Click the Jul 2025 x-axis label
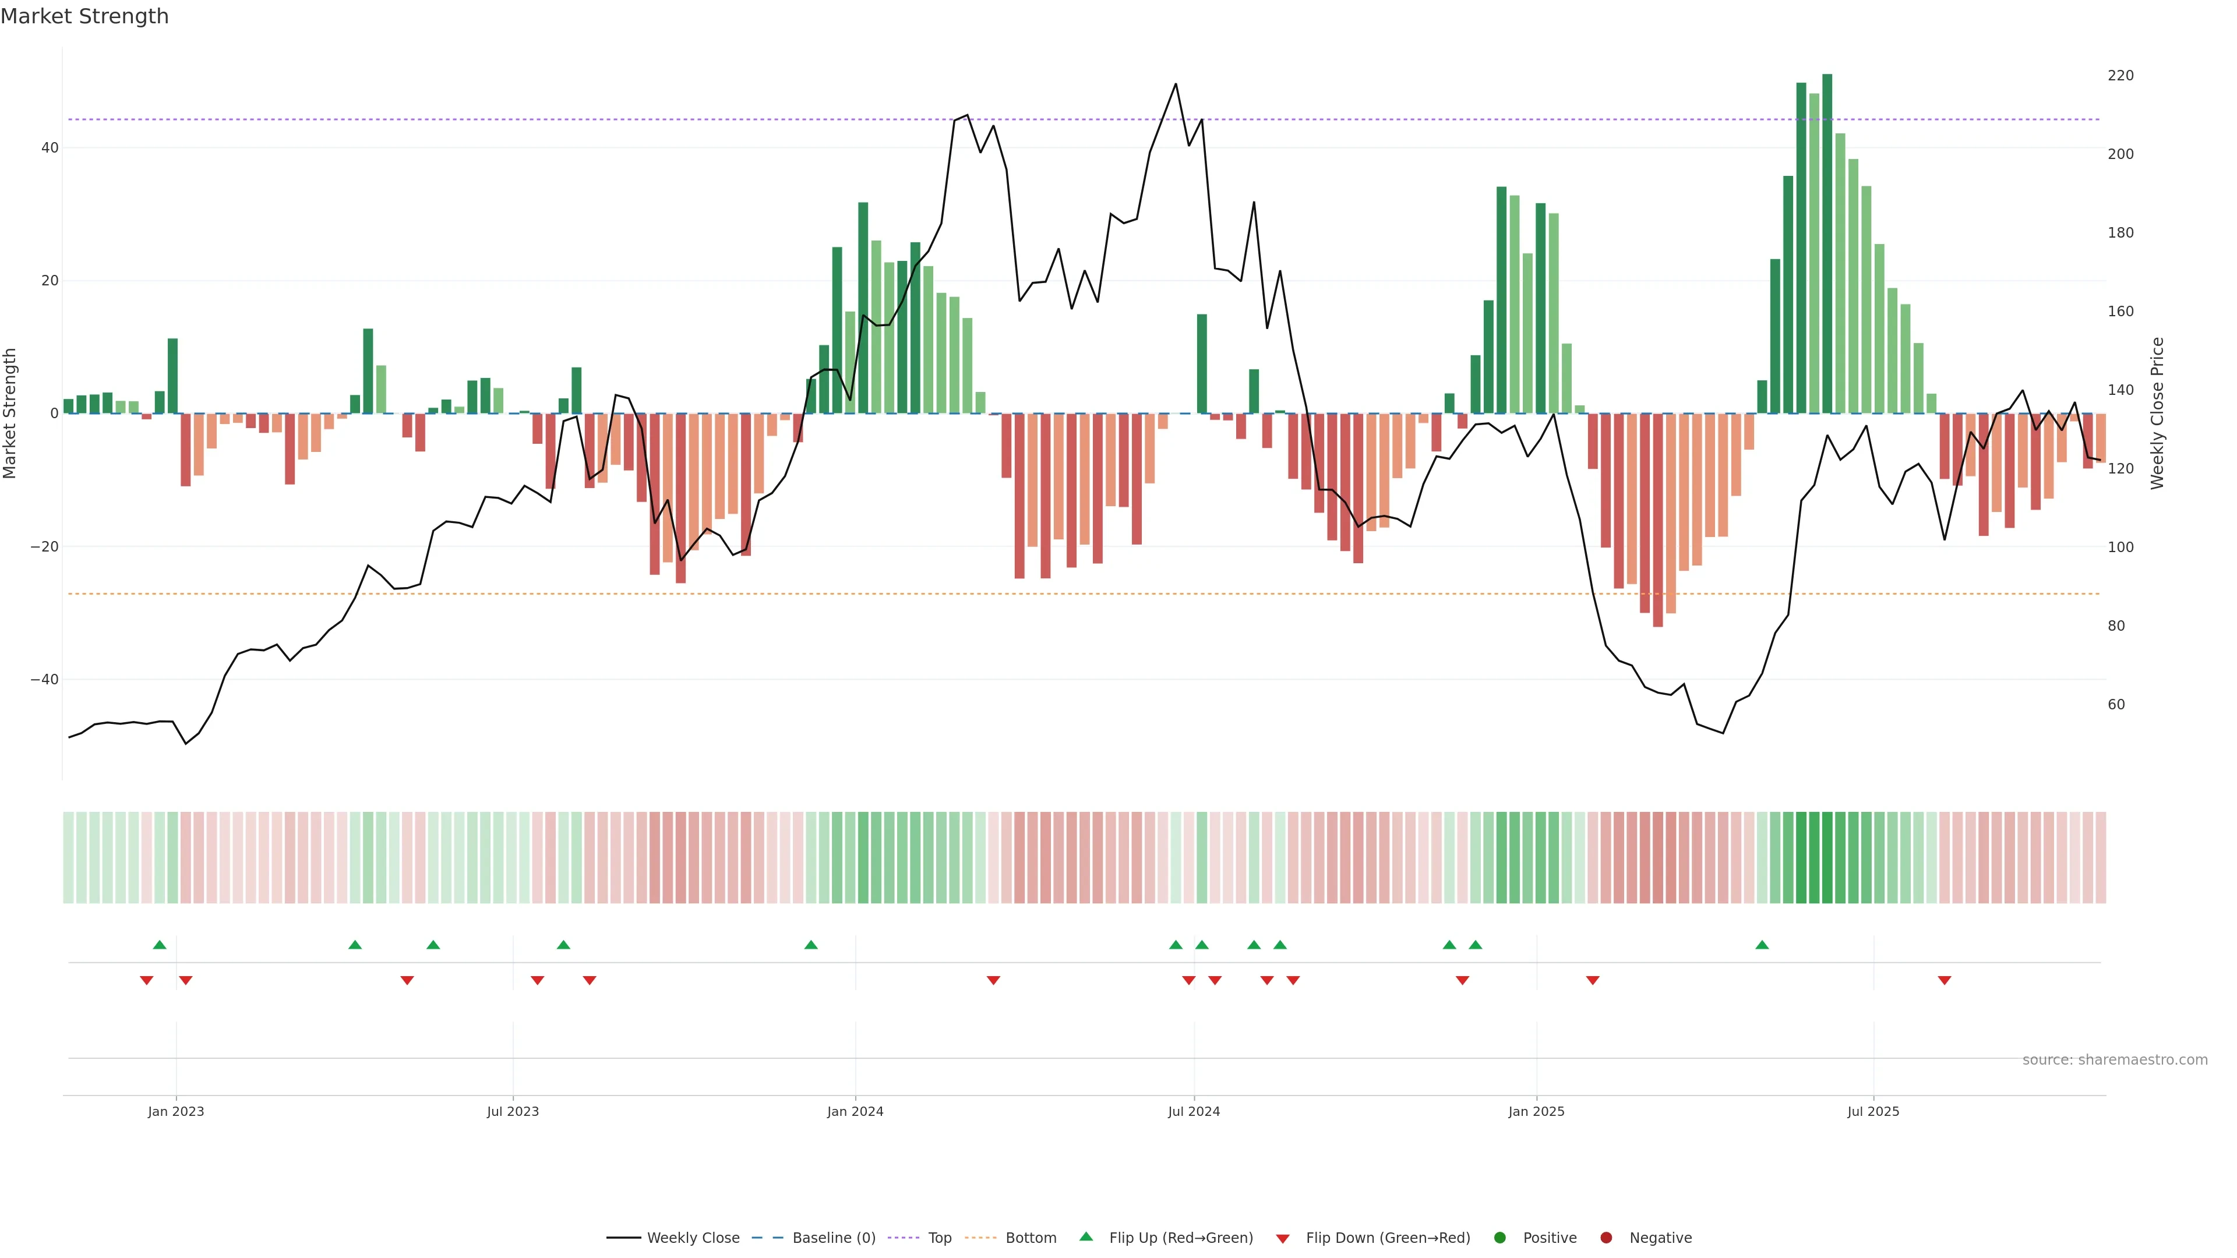 [x=1873, y=1111]
